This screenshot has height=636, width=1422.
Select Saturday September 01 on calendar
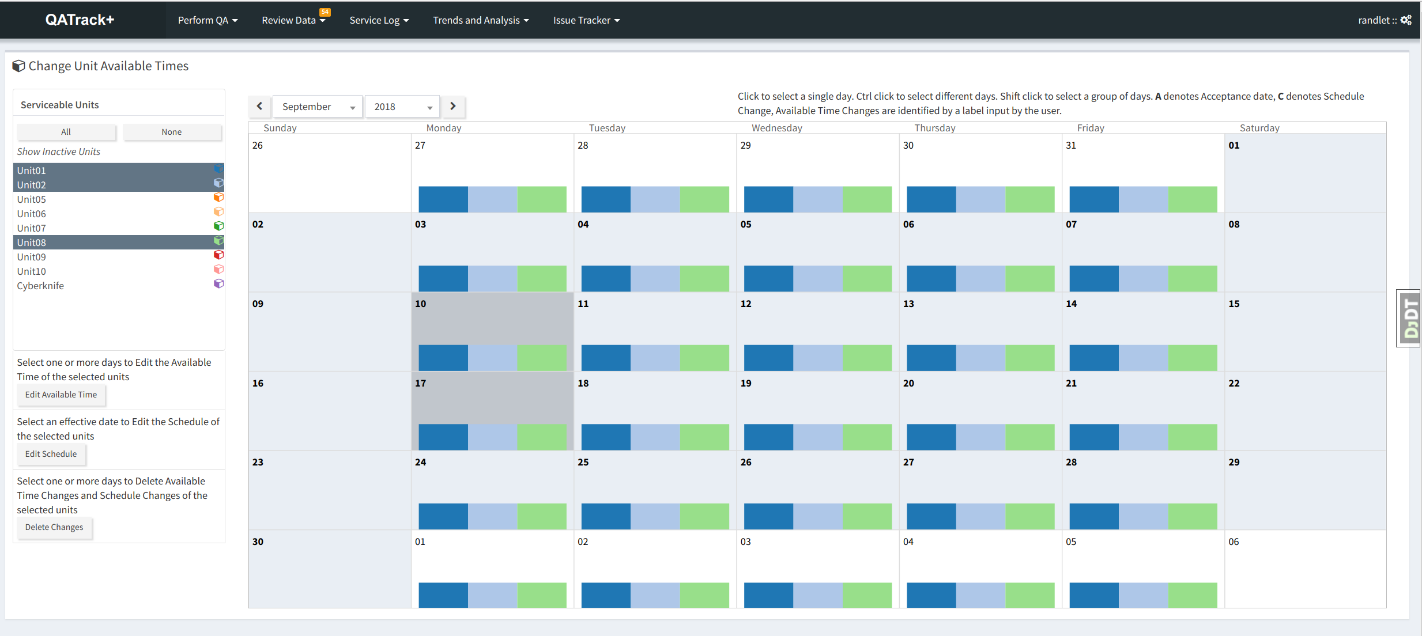[1306, 173]
